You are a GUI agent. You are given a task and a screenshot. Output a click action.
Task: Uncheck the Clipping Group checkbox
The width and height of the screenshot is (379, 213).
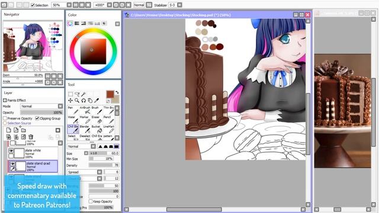click(x=37, y=118)
